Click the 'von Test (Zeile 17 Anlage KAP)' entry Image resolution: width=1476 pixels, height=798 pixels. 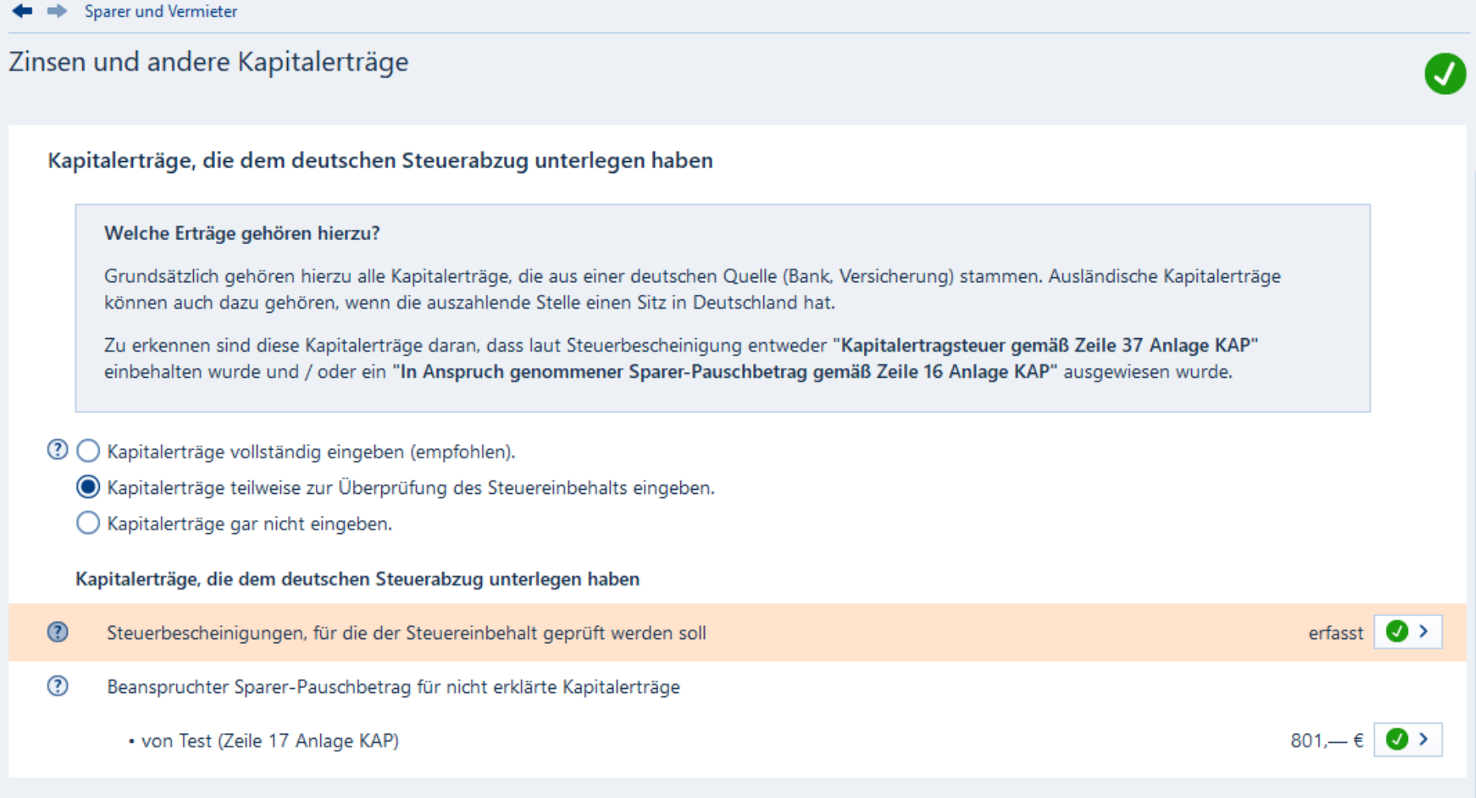270,741
